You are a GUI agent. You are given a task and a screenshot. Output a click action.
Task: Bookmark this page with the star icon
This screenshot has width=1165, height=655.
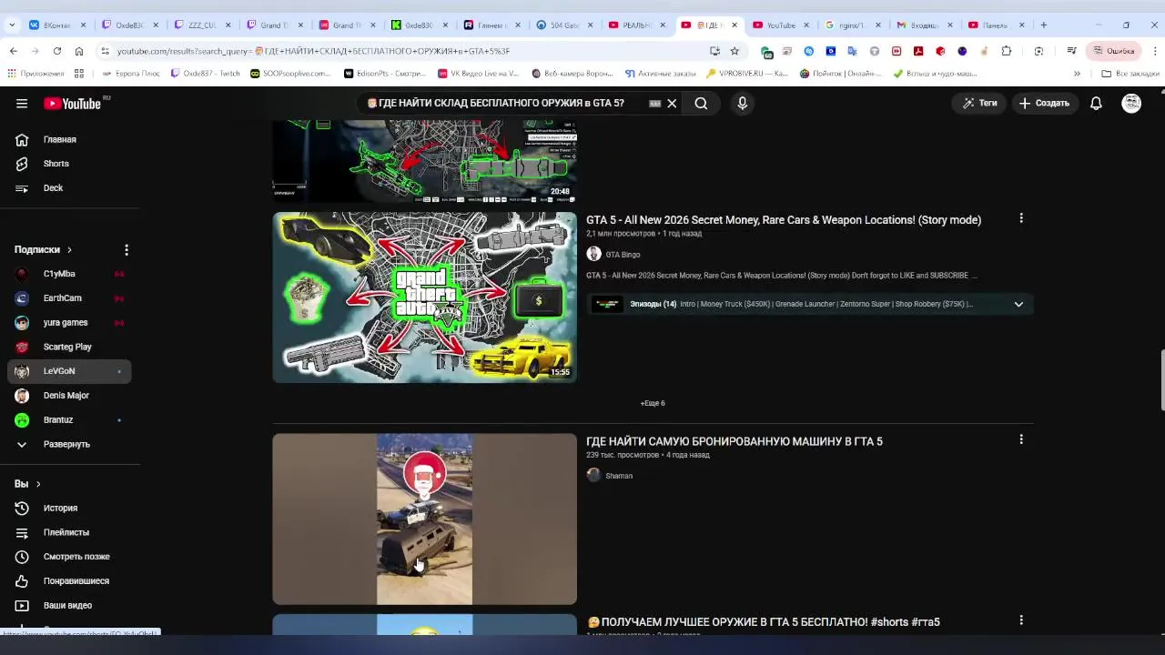(x=734, y=51)
